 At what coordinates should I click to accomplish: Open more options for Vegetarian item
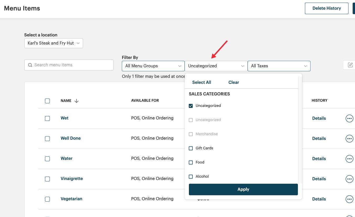[349, 199]
